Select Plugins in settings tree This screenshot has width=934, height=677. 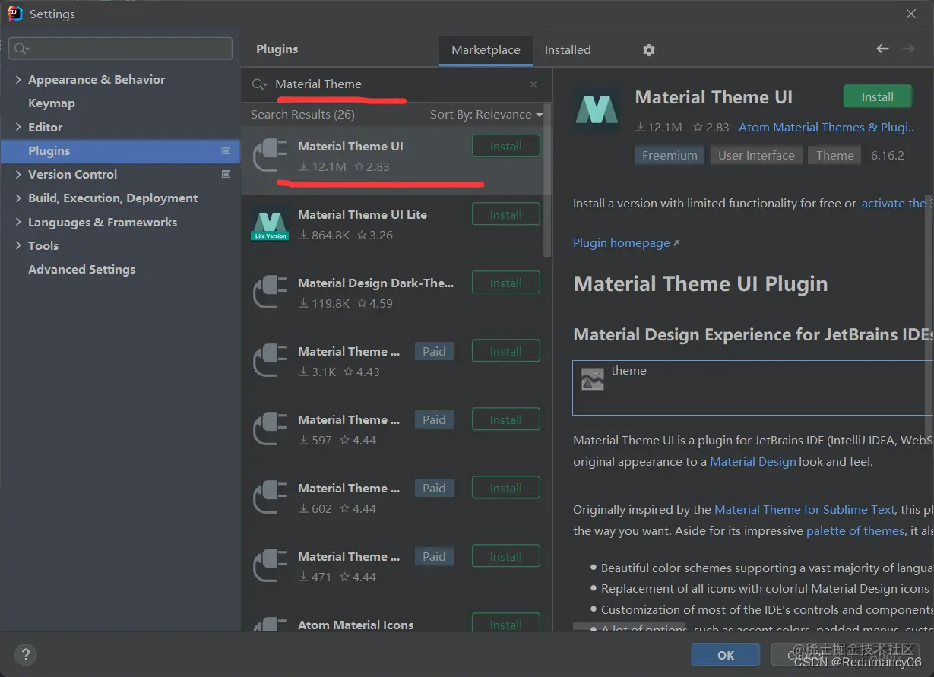120,150
